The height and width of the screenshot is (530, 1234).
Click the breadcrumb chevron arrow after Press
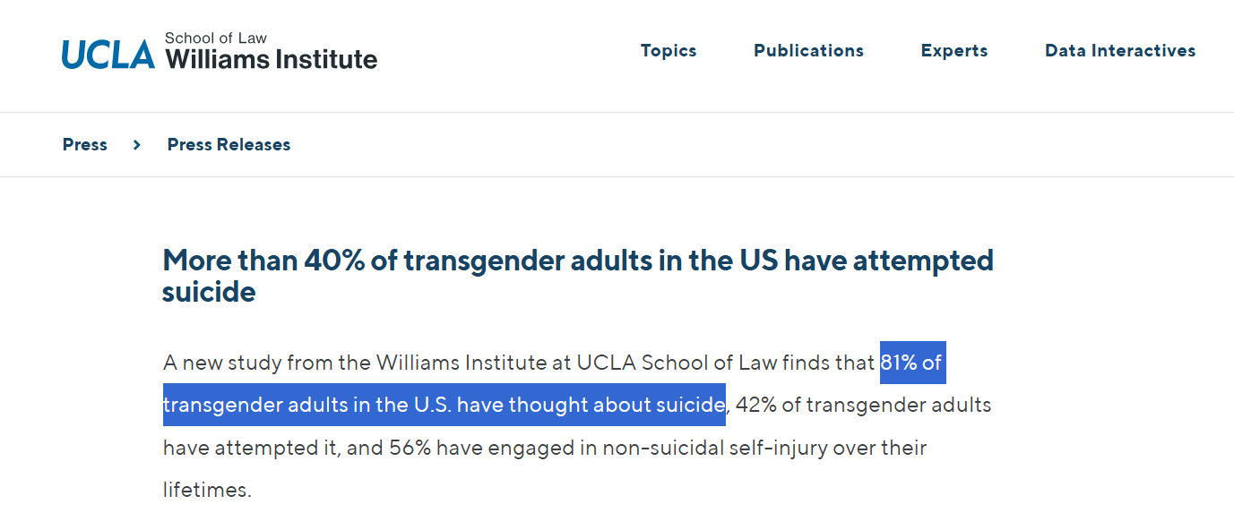coord(137,144)
